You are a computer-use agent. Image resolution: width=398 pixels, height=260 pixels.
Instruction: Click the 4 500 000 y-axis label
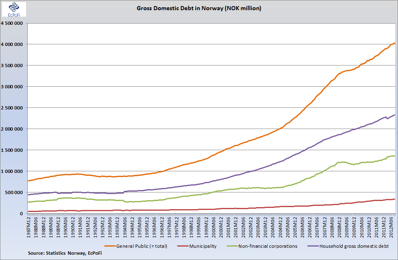coord(13,23)
